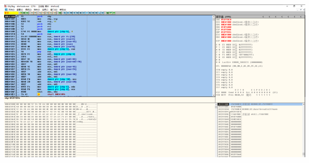Show Memory map using M toolbar button
Screen dimensions: 309x163
tap(71, 13)
